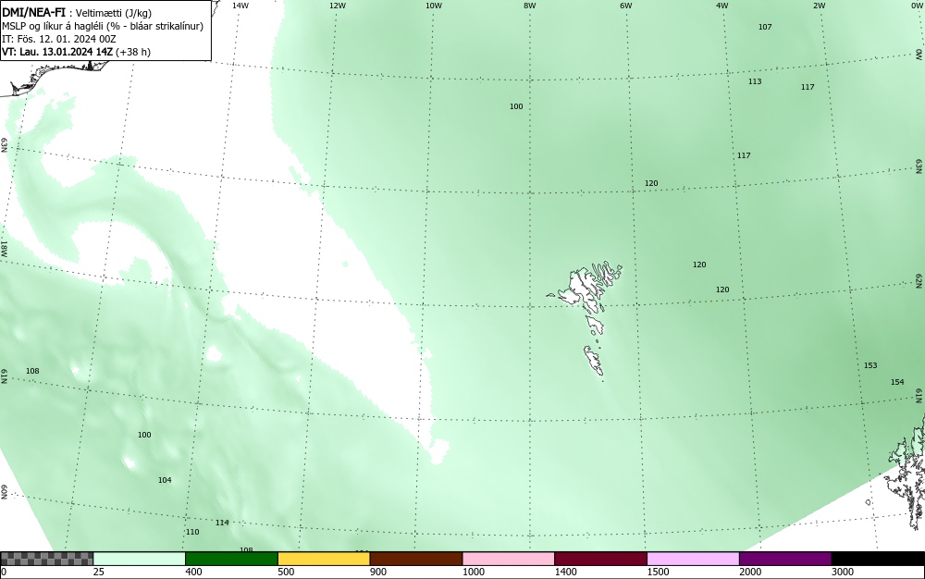
Task: Click the "25" legend threshold number
Action: (x=99, y=572)
